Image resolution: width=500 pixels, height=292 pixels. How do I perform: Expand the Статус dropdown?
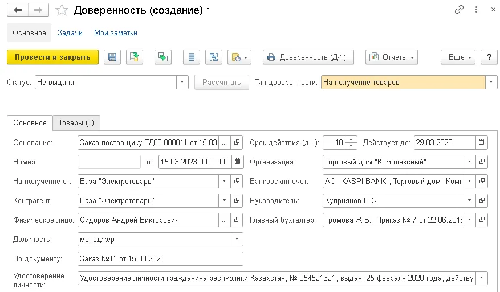click(x=182, y=82)
